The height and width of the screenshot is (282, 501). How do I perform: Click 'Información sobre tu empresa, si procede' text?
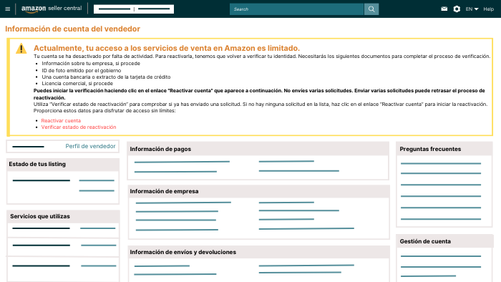click(91, 63)
